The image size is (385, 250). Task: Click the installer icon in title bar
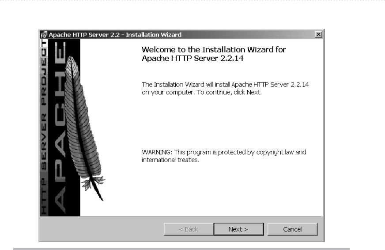click(x=44, y=34)
